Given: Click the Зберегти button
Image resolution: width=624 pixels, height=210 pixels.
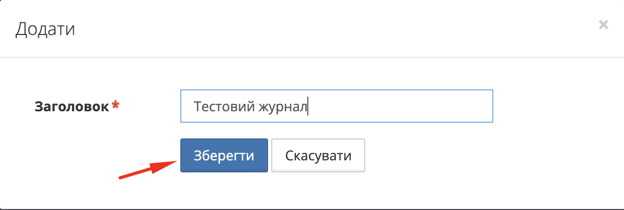Looking at the screenshot, I should [224, 156].
